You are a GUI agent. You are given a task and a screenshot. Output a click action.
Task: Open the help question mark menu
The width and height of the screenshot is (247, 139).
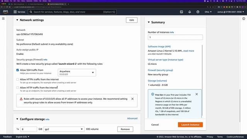[198, 12]
